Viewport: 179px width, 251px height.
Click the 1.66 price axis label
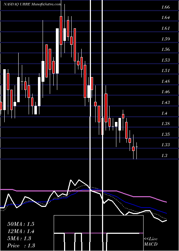pos(165,7)
